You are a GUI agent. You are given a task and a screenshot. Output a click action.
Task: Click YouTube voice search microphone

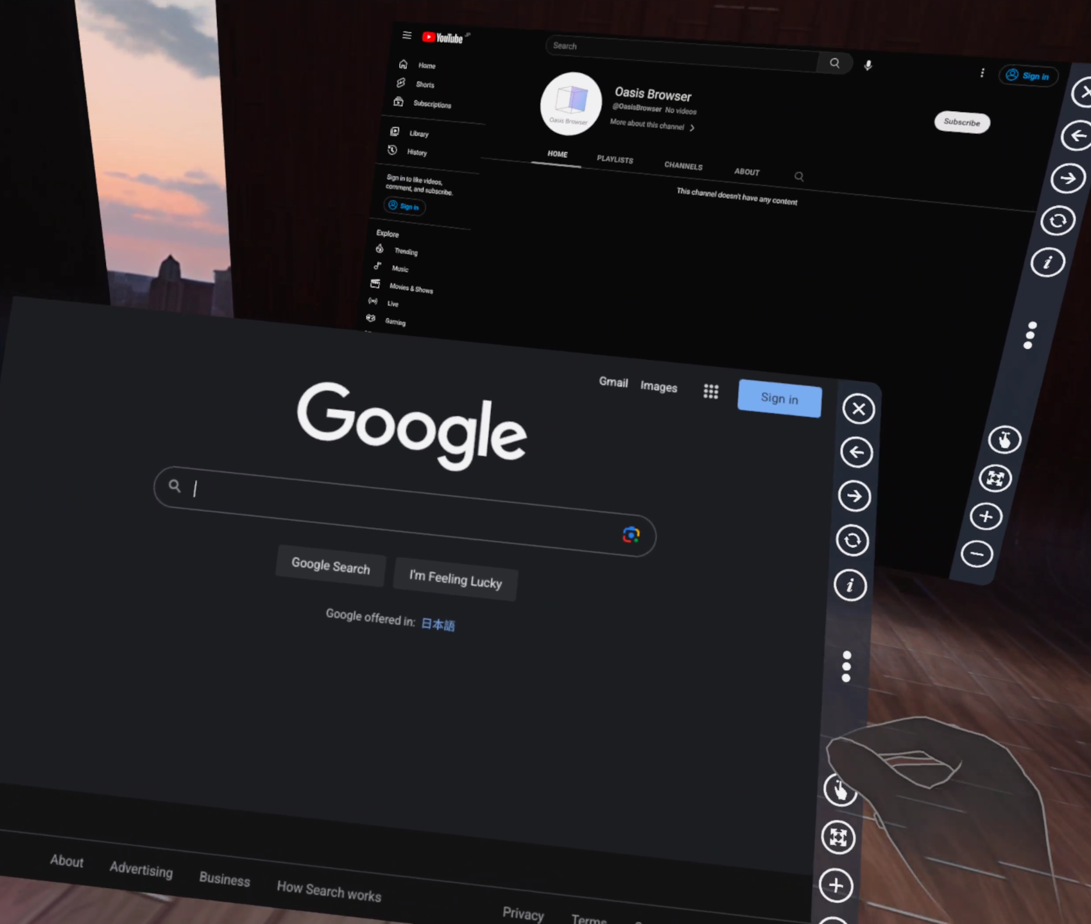pos(868,65)
